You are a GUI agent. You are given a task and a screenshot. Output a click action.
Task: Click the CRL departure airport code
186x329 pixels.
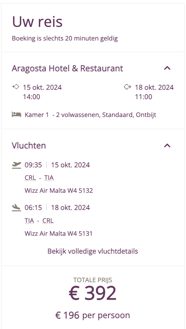pyautogui.click(x=30, y=178)
